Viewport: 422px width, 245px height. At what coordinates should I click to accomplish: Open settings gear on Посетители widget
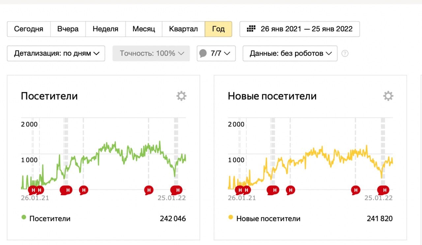(x=181, y=96)
